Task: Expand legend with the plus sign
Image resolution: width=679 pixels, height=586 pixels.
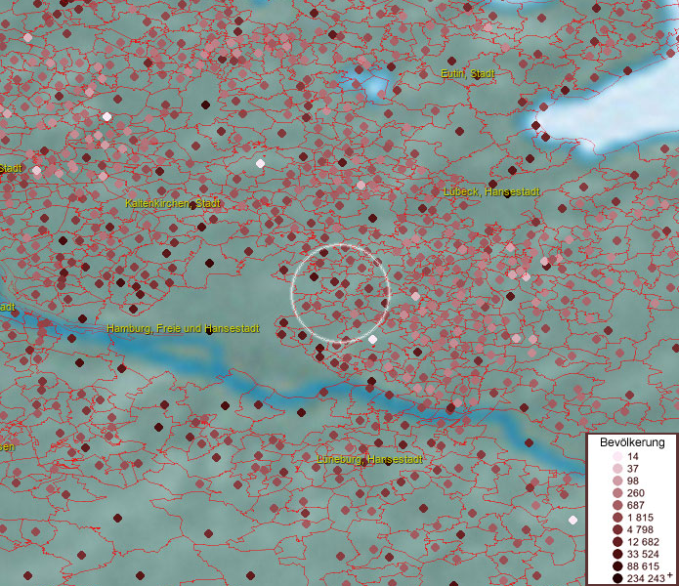Action: (670, 574)
